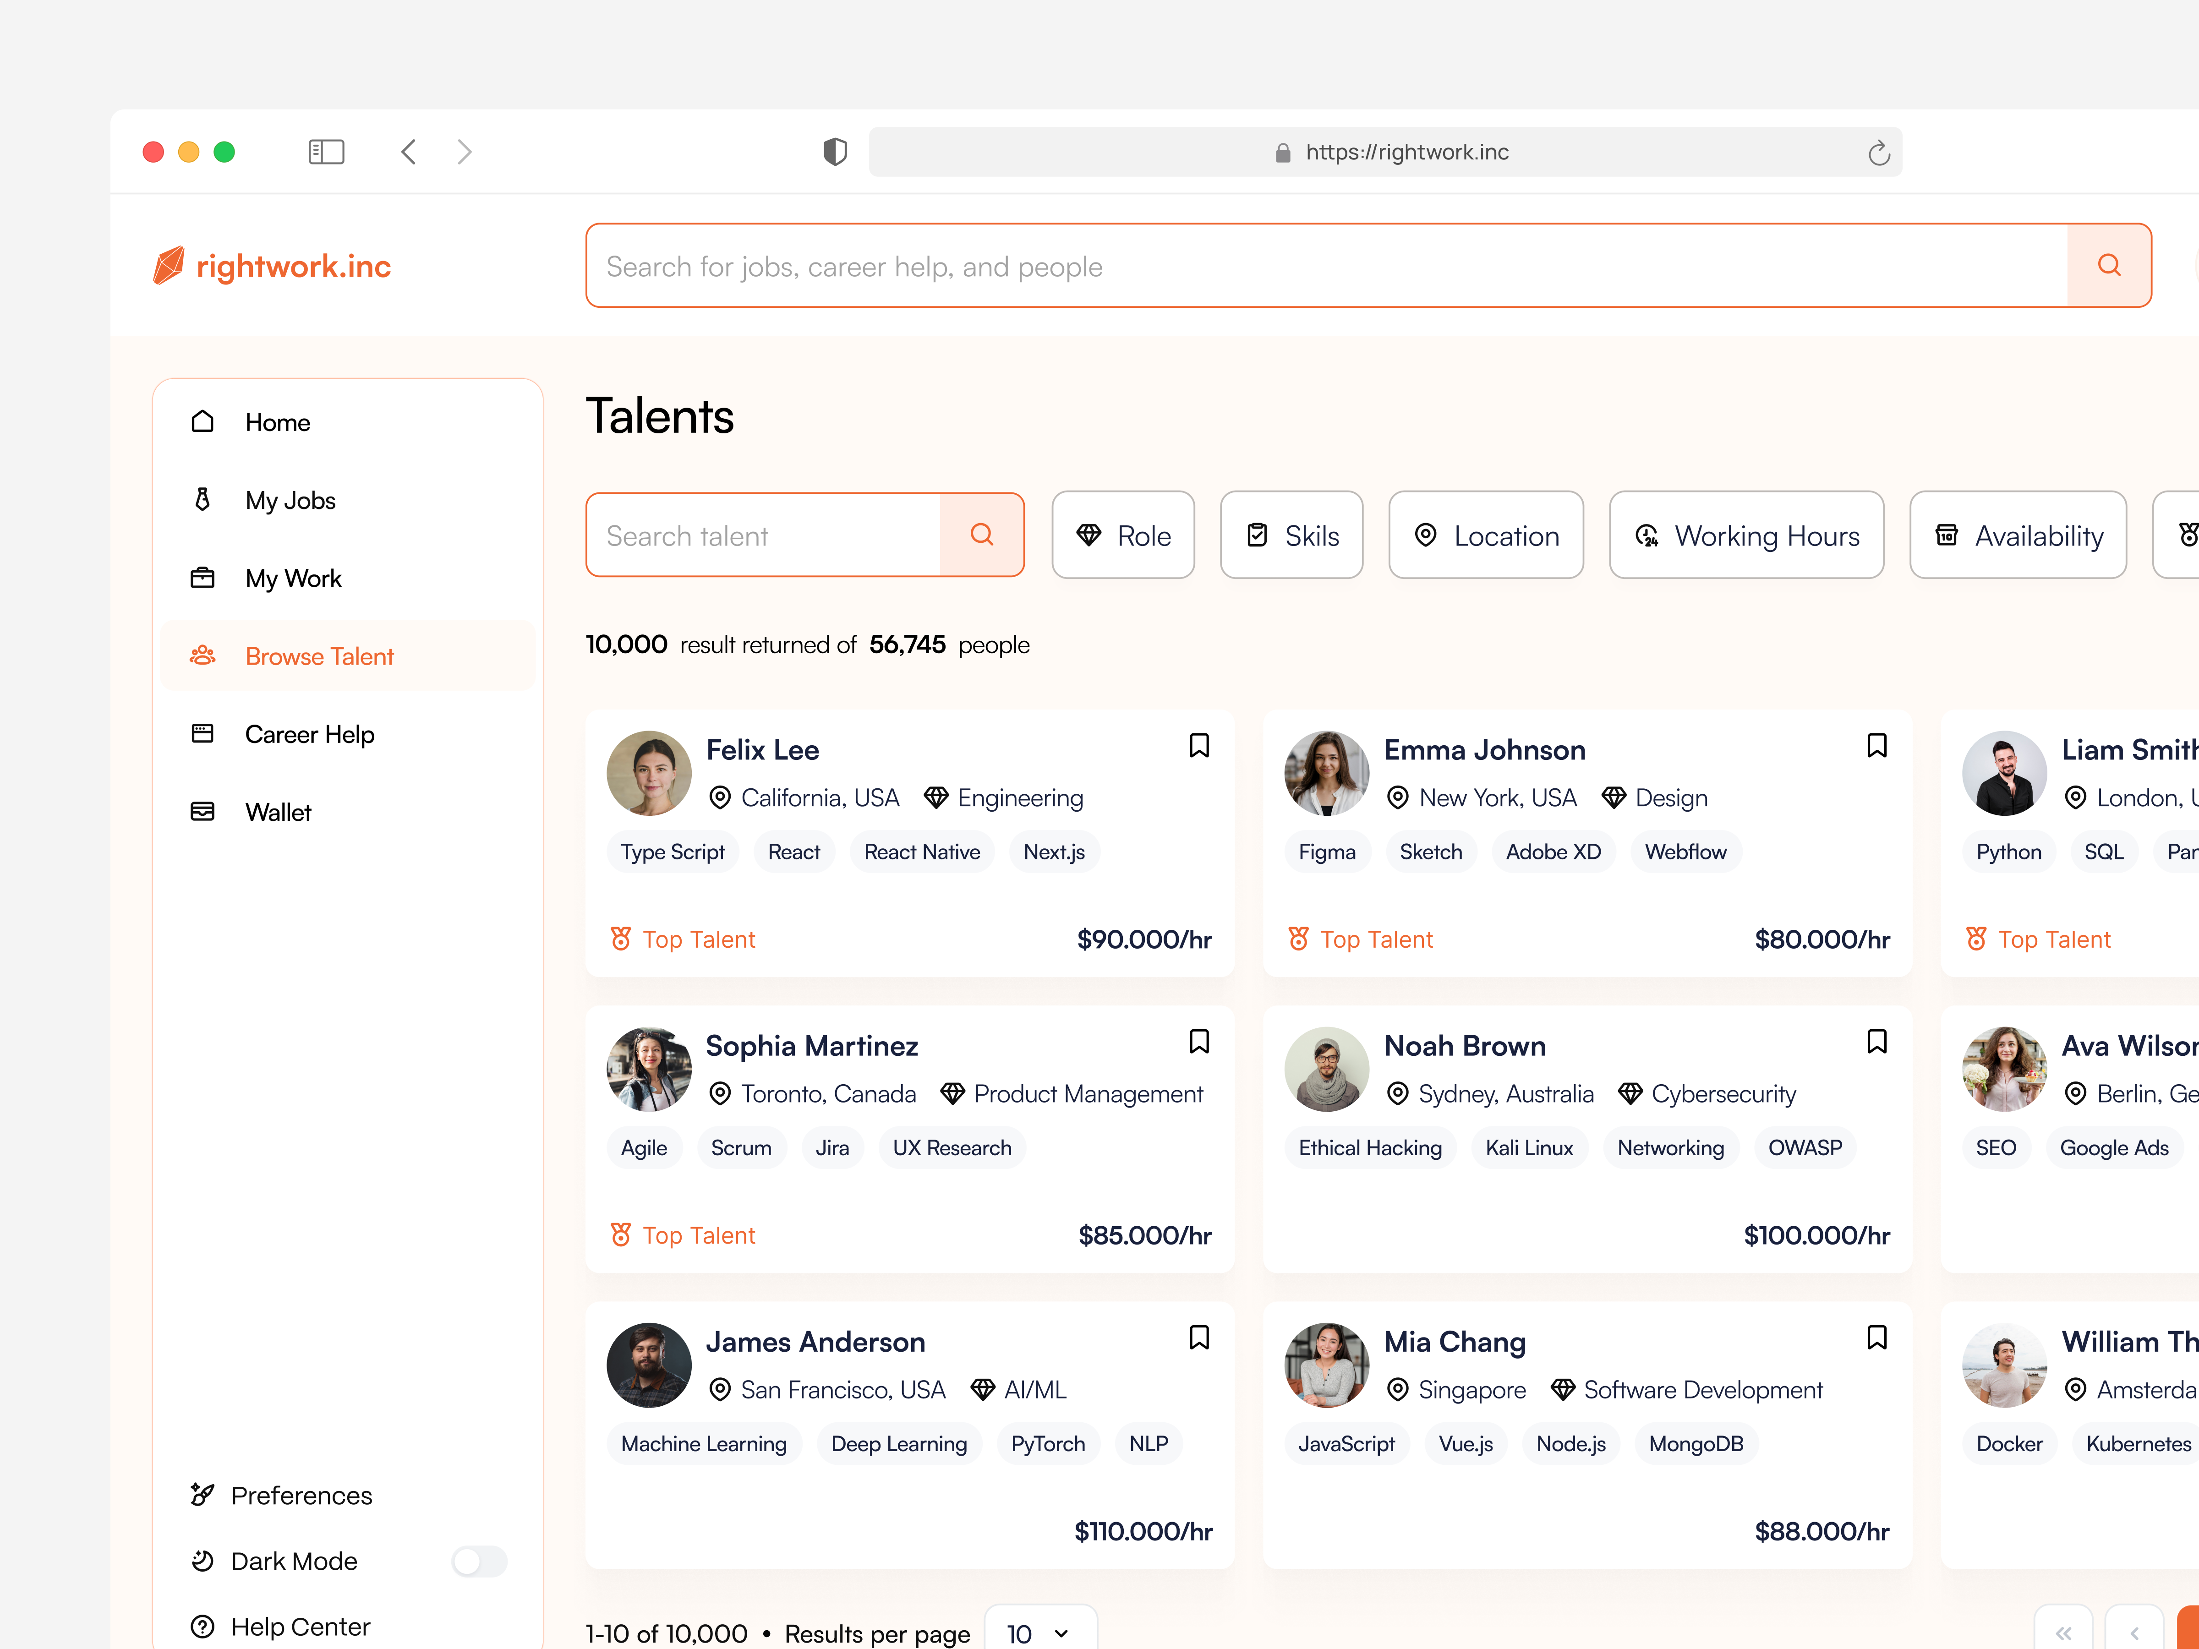Bookmark Noah Brown's talent card
Viewport: 2199px width, 1649px height.
tap(1877, 1041)
